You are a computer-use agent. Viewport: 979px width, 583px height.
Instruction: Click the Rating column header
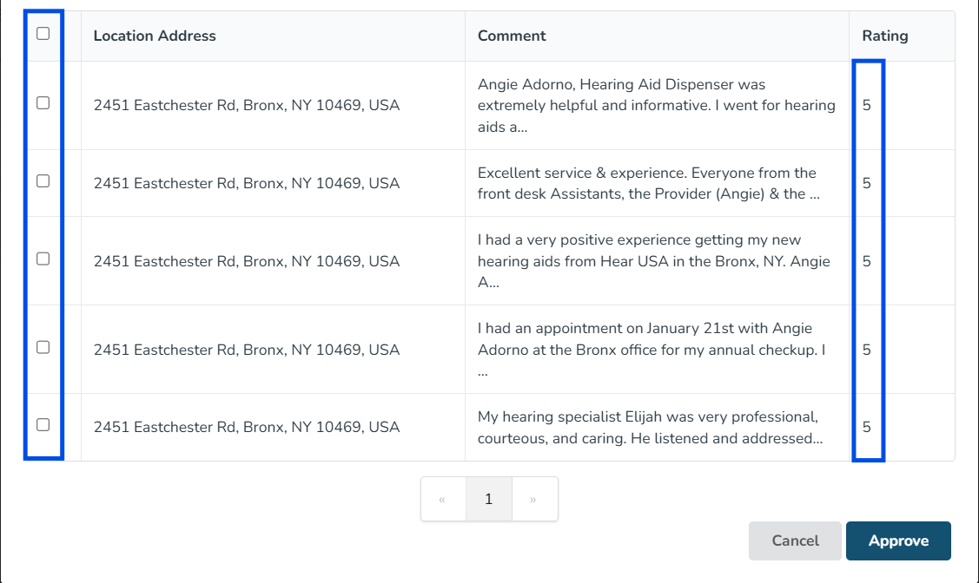tap(884, 36)
